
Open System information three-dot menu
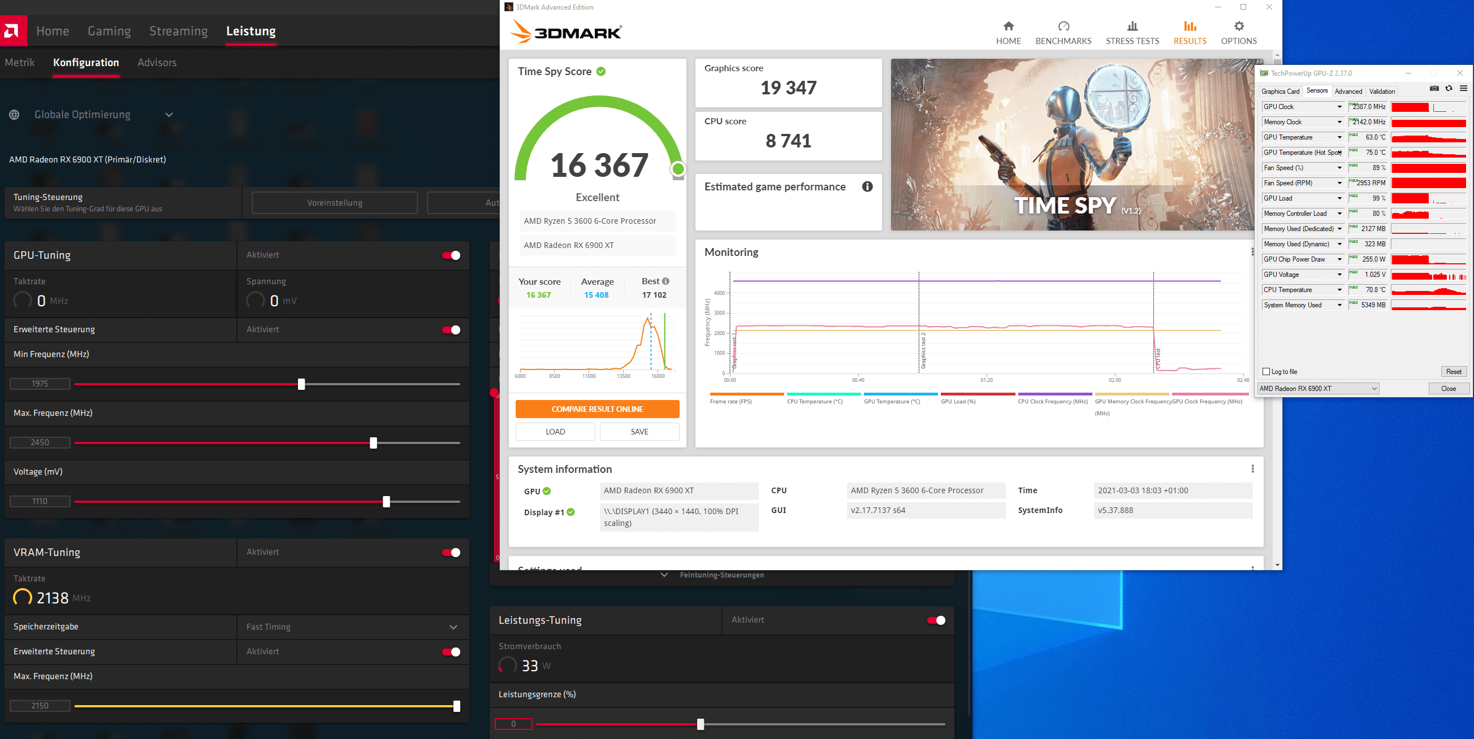(1252, 468)
